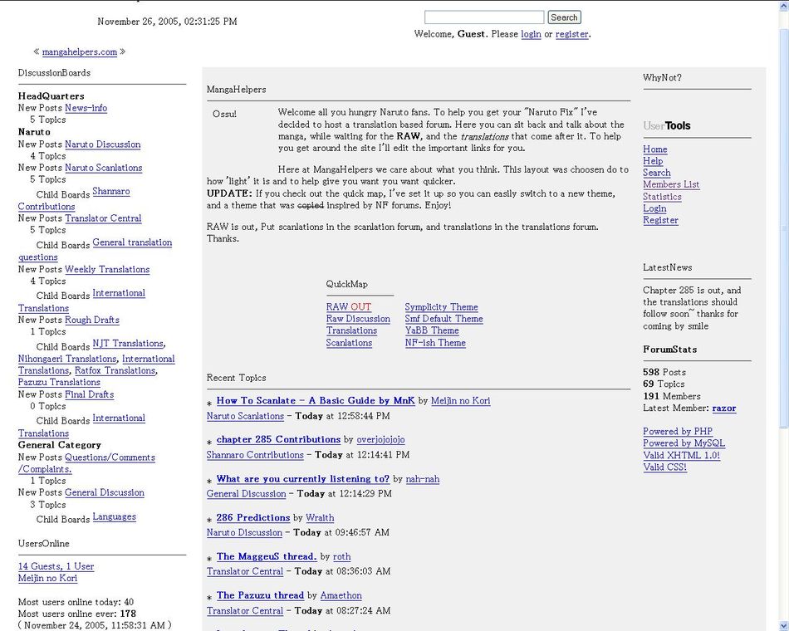Open Pazuzu Translations child board
This screenshot has height=631, width=789.
point(59,383)
